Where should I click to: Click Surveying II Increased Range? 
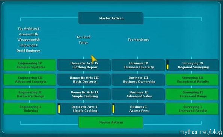[x=192, y=94]
